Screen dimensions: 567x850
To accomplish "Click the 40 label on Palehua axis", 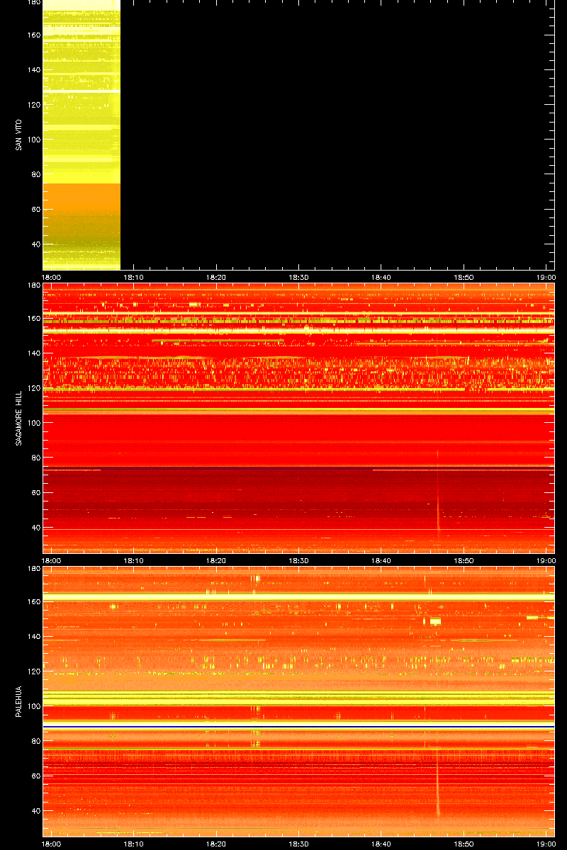I will coord(35,811).
